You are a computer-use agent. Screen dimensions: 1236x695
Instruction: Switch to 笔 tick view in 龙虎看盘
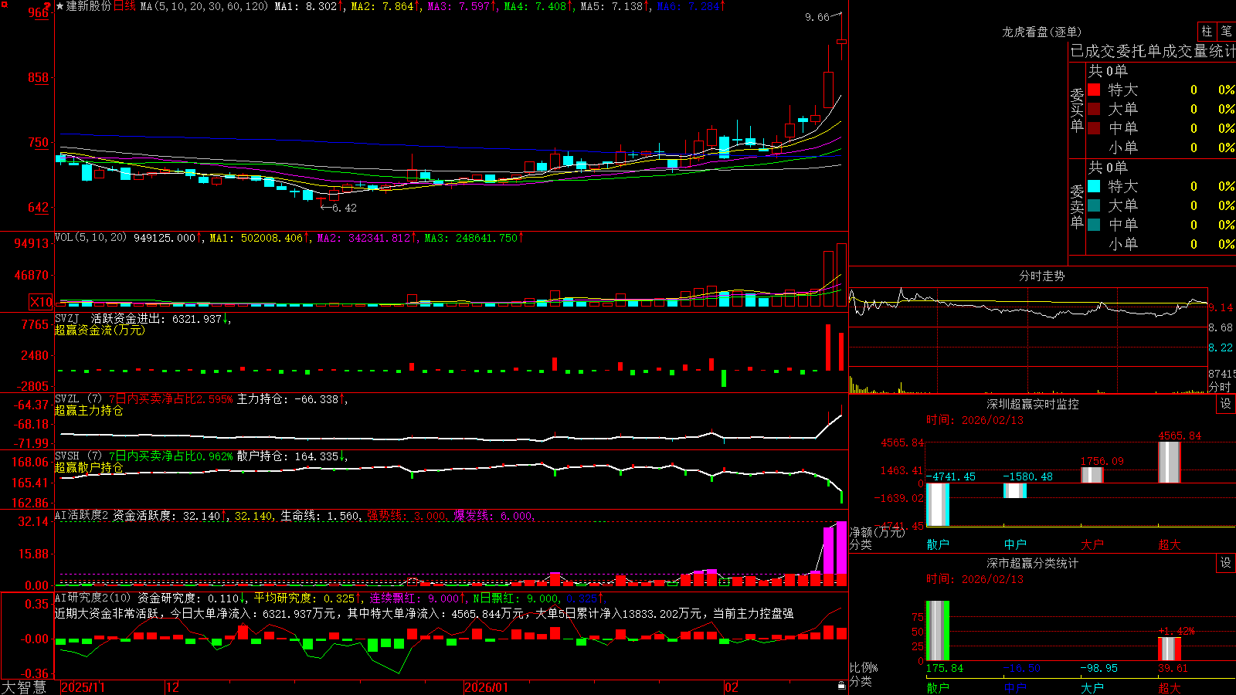click(1227, 31)
